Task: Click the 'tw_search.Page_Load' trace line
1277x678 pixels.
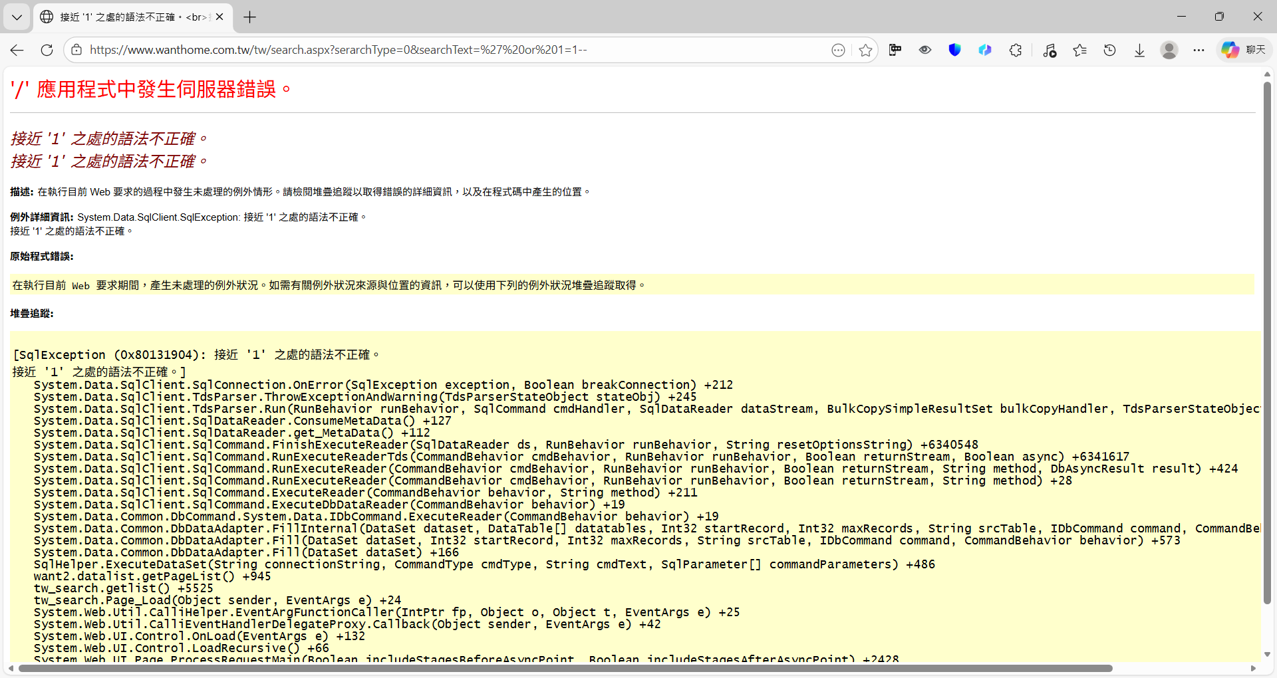Action: 217,600
